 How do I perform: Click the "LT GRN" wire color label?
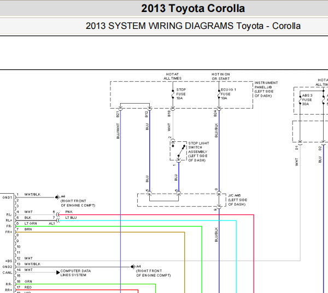pos(31,224)
